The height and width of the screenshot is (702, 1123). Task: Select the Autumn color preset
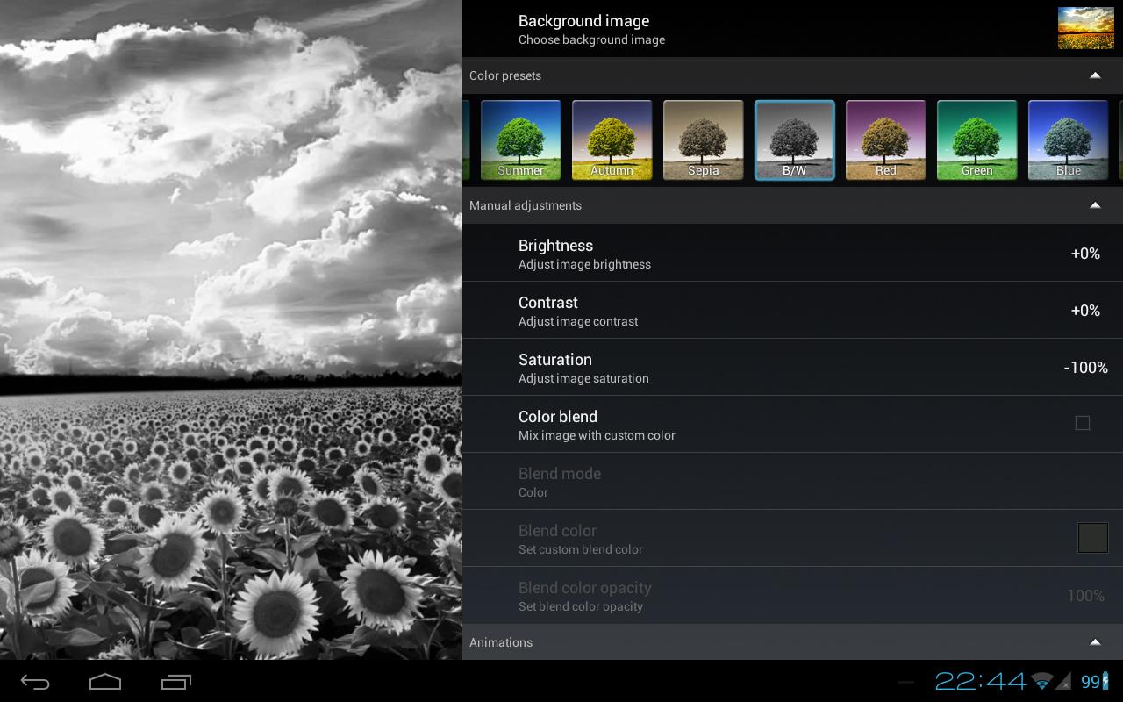click(x=612, y=140)
